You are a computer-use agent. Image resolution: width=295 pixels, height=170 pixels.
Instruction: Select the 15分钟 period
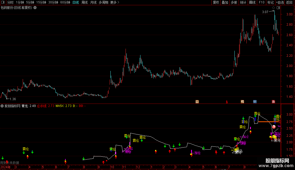pyautogui.click(x=41, y=2)
